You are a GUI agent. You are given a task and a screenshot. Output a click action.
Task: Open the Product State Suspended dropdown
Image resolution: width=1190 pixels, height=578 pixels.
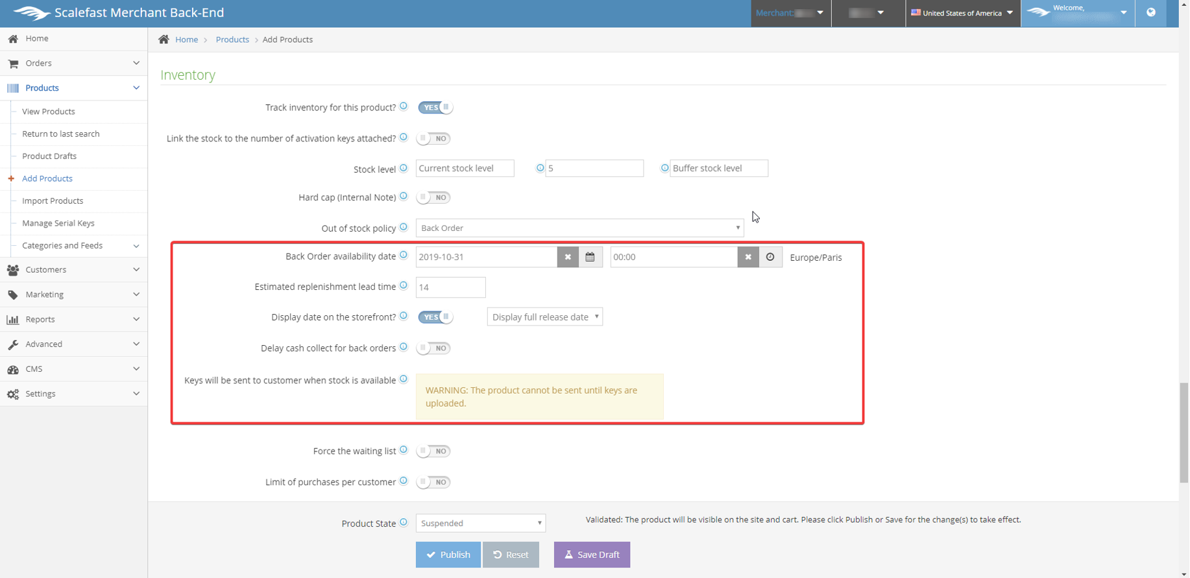point(480,523)
